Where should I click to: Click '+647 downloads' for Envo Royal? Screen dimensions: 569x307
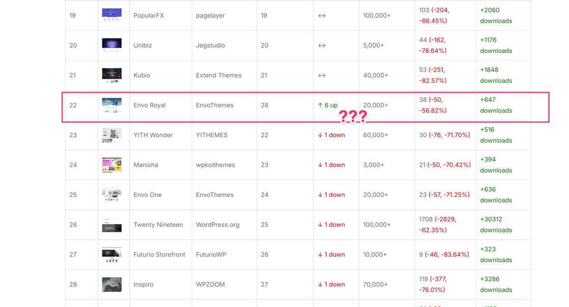click(496, 105)
